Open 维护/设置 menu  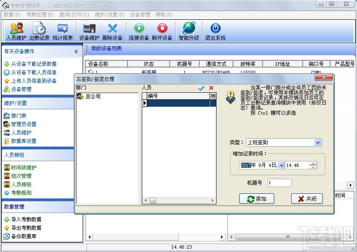tap(110, 15)
